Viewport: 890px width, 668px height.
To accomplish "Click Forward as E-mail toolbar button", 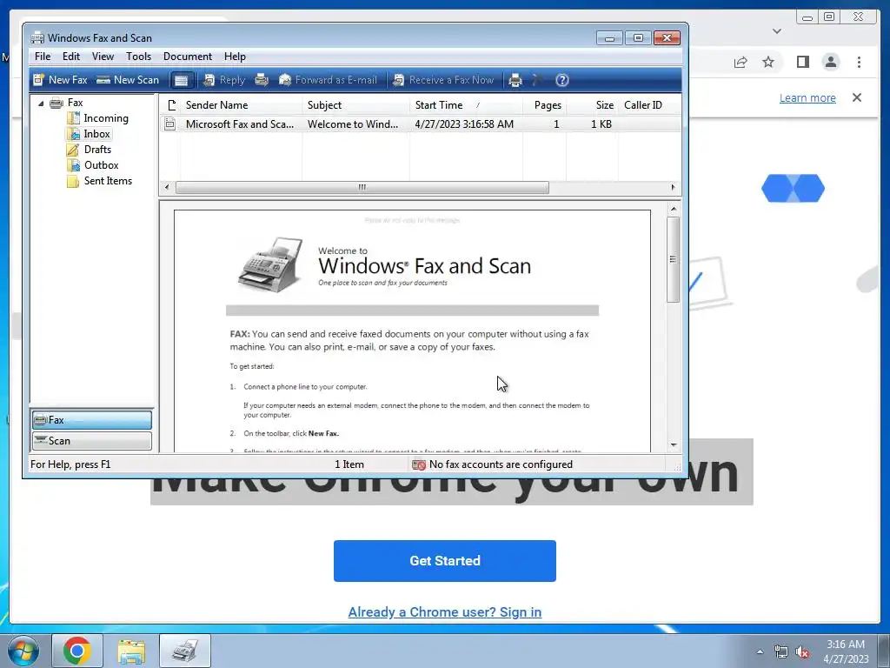I will tap(328, 80).
